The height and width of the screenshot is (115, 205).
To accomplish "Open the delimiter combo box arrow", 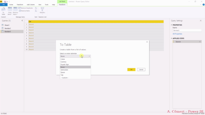I will pos(89,56).
